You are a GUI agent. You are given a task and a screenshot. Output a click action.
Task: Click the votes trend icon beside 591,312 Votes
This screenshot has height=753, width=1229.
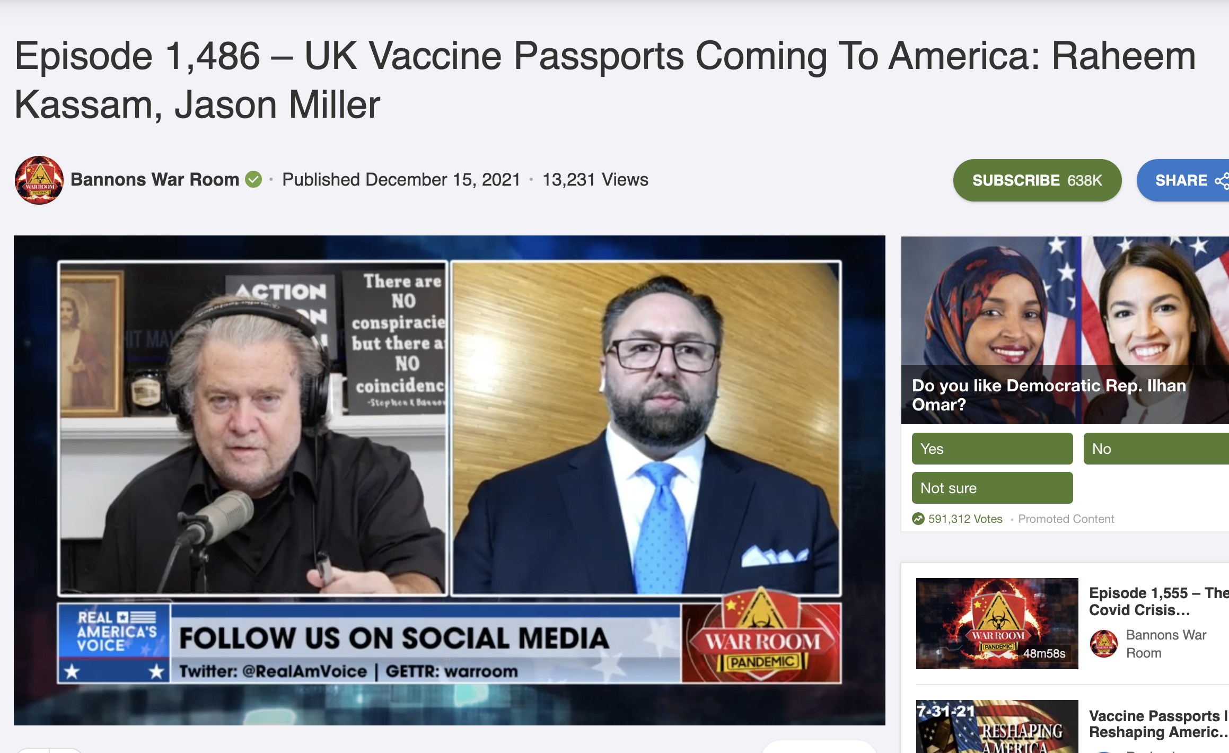click(918, 519)
